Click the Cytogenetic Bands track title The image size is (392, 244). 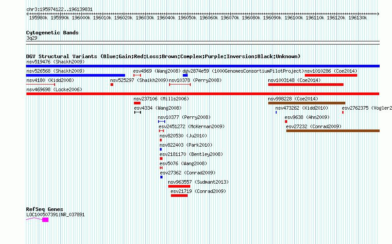52,33
